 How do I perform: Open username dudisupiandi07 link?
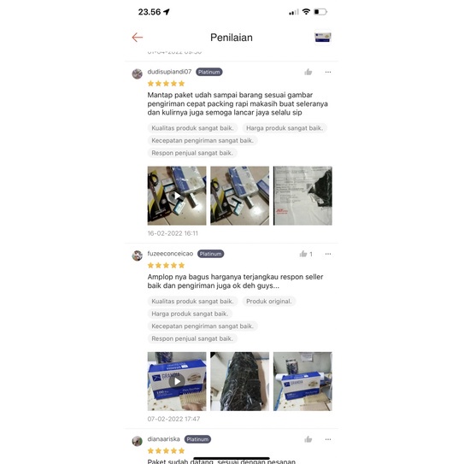(x=169, y=72)
